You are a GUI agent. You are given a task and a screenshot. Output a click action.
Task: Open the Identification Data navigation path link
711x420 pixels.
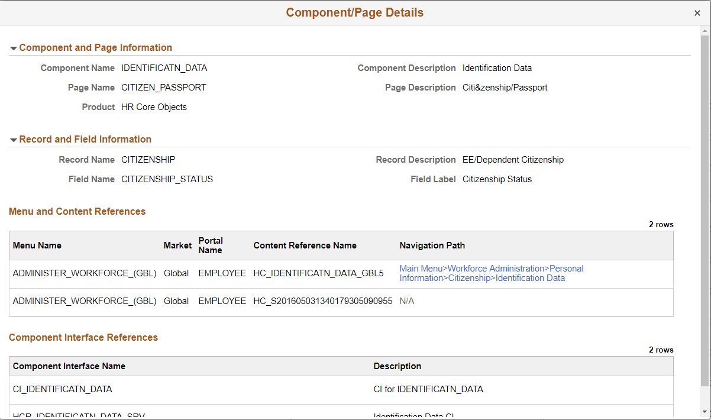pyautogui.click(x=529, y=277)
